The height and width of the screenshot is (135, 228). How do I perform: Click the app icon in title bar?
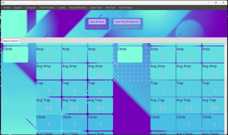tap(3, 2)
